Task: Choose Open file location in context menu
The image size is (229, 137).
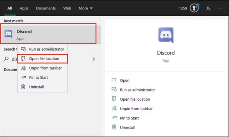Action: (43, 59)
